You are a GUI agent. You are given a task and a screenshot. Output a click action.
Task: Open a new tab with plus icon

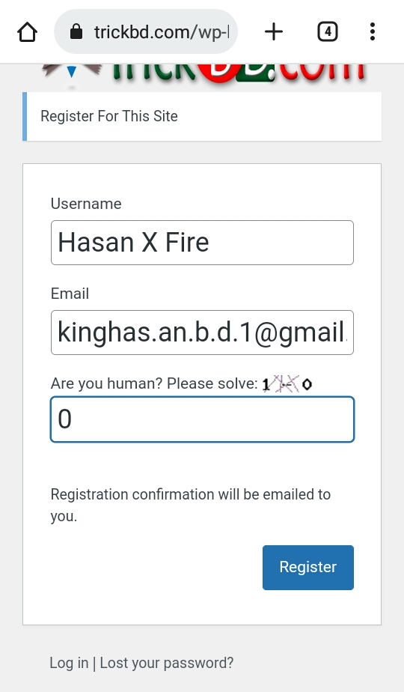pos(274,31)
